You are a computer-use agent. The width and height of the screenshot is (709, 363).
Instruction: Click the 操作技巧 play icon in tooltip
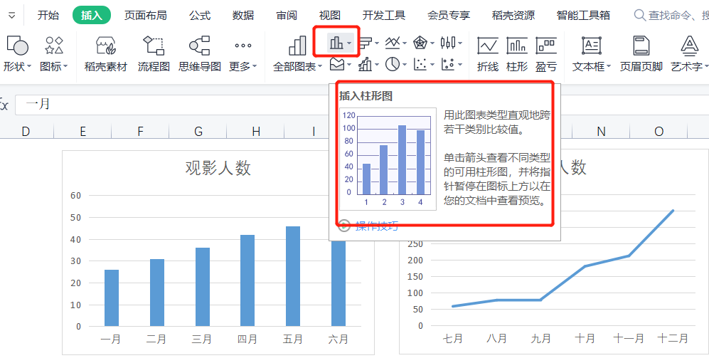coord(345,226)
